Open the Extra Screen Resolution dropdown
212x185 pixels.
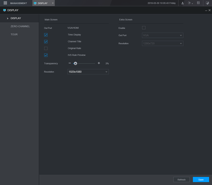point(162,43)
